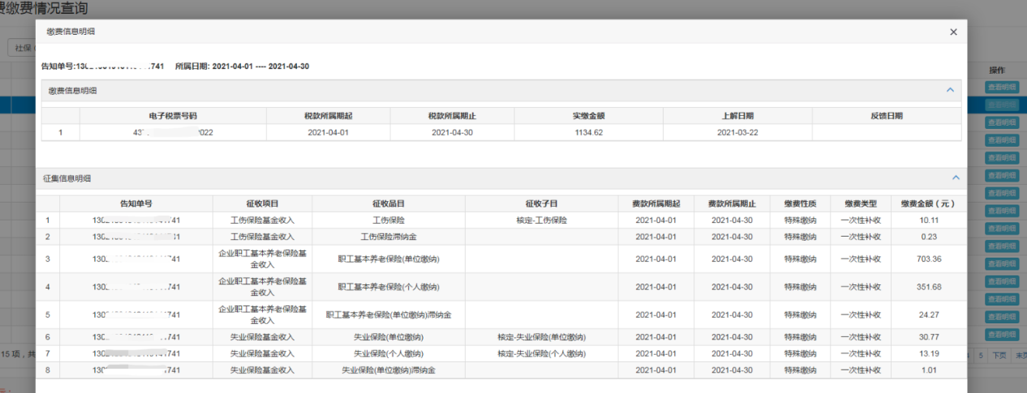
Task: Select the 1134.62 paid amount cell
Action: tap(588, 133)
